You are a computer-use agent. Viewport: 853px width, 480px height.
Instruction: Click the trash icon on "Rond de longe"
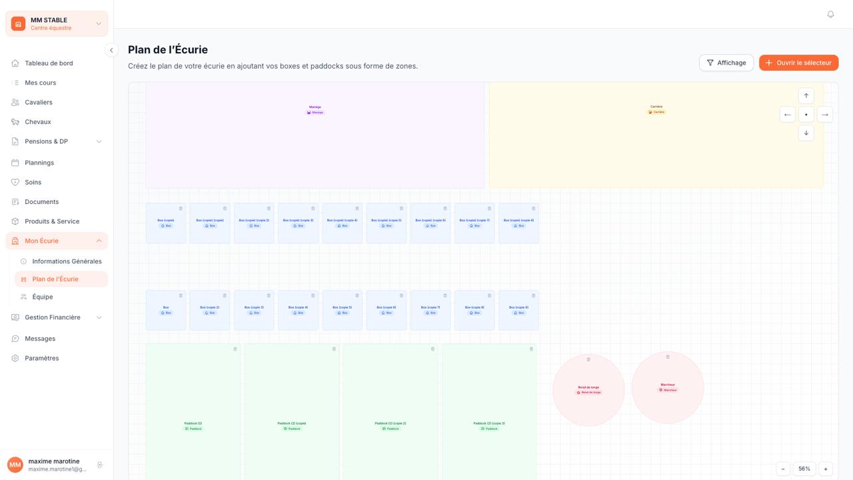click(x=588, y=359)
